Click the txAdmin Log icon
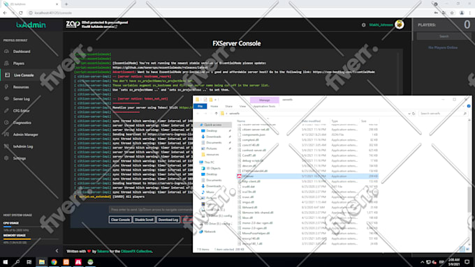Image resolution: width=475 pixels, height=267 pixels. (6, 146)
